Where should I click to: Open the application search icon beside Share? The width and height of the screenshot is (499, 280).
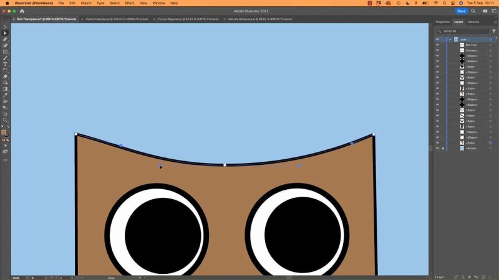point(473,11)
